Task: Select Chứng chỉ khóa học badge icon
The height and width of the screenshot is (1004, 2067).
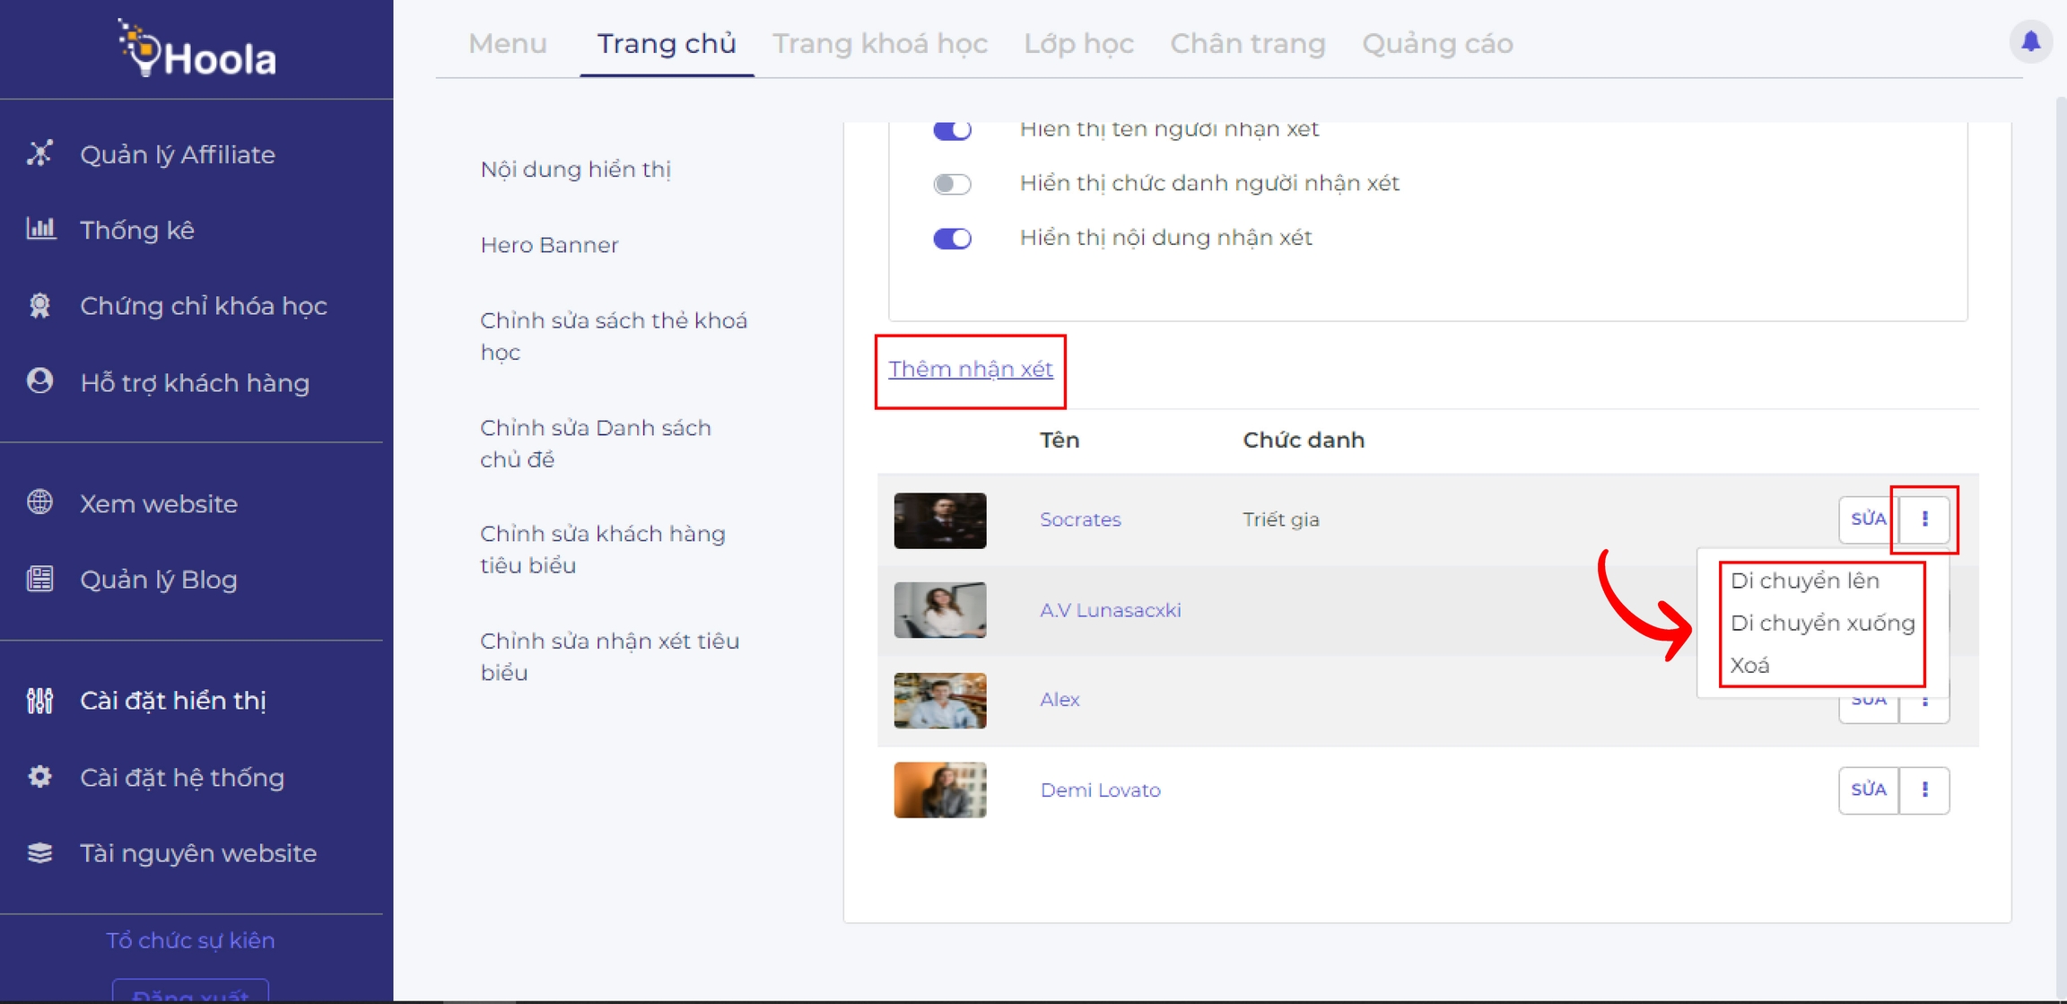Action: click(x=39, y=305)
